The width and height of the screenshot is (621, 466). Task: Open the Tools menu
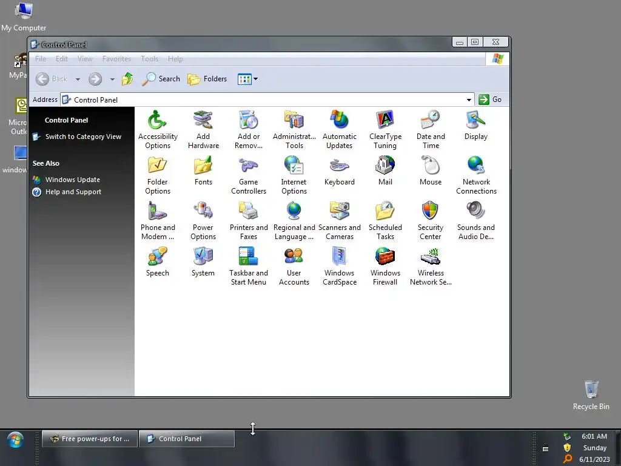tap(149, 59)
